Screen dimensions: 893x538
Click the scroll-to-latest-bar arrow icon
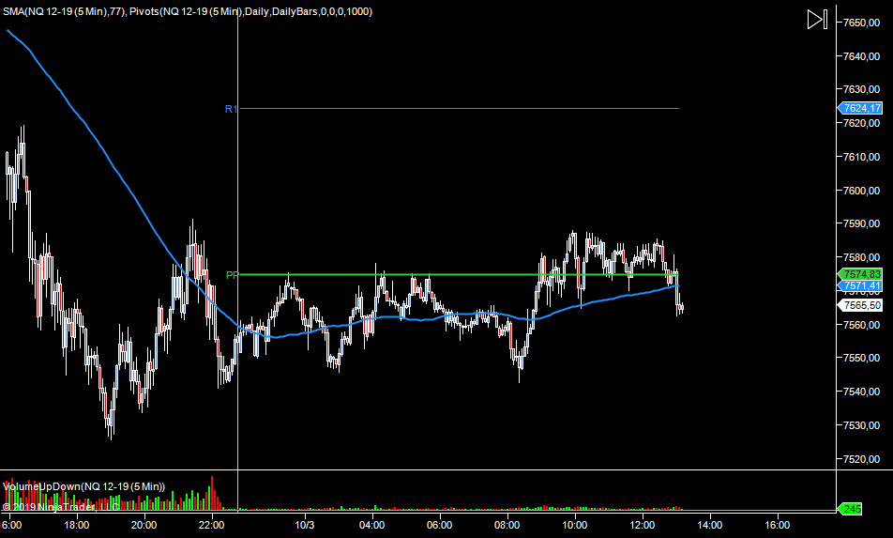pyautogui.click(x=816, y=20)
